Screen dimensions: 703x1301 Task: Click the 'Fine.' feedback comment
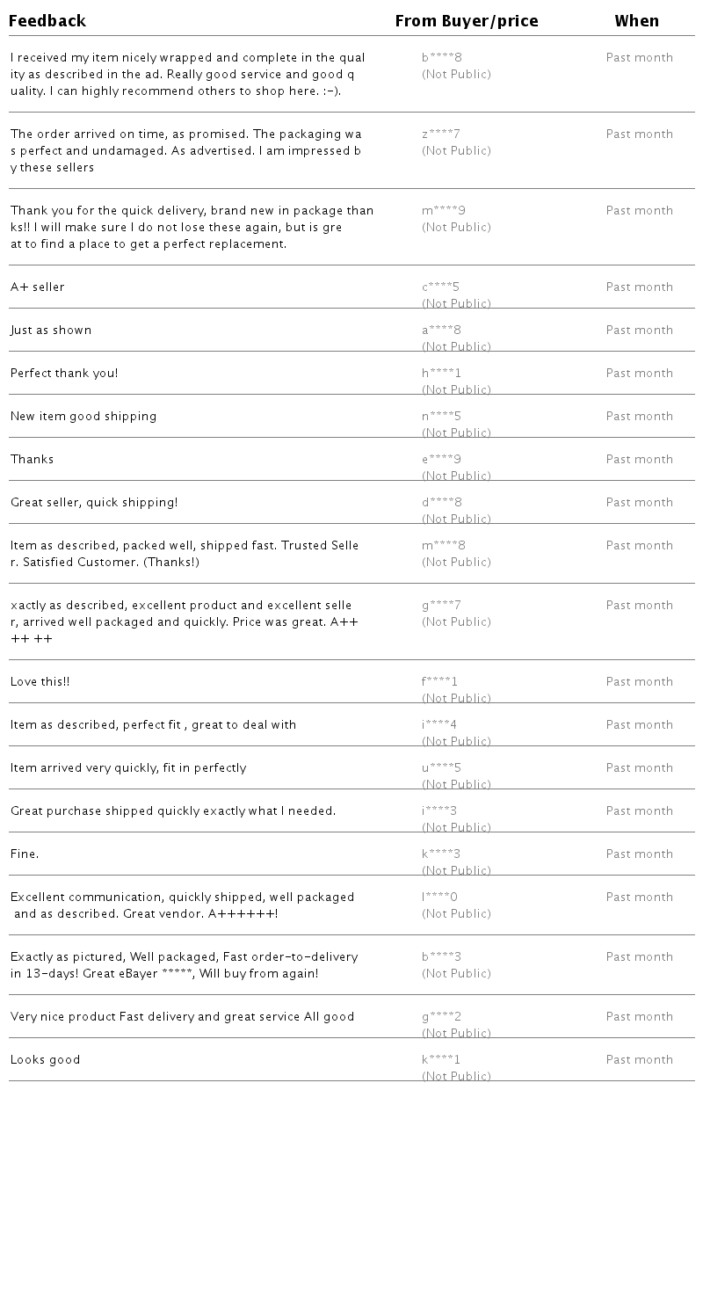(25, 854)
